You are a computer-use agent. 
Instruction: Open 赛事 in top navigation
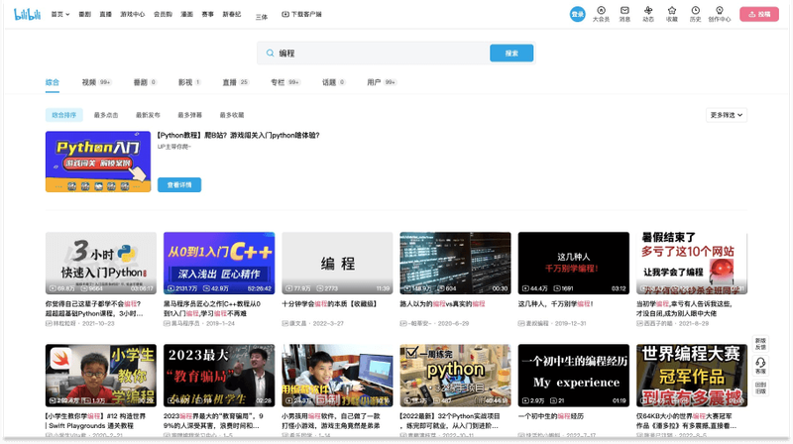tap(208, 14)
